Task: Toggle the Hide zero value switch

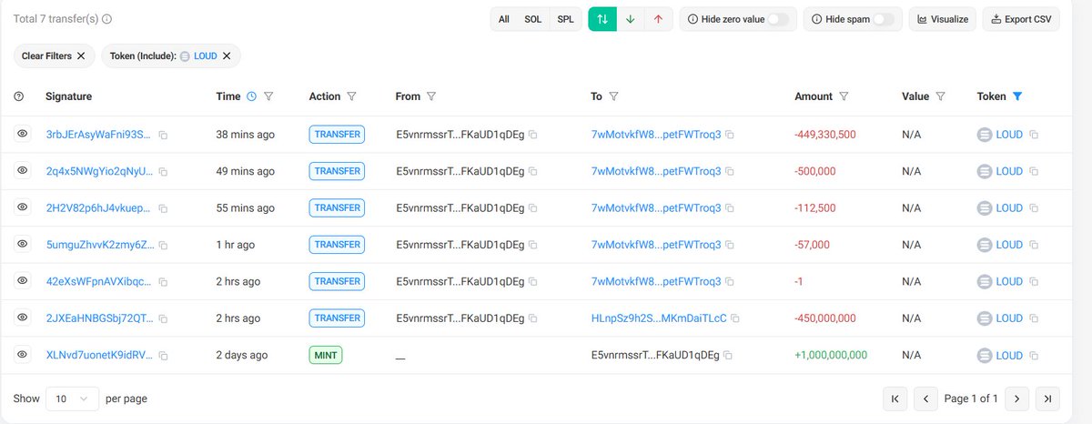Action: [778, 19]
